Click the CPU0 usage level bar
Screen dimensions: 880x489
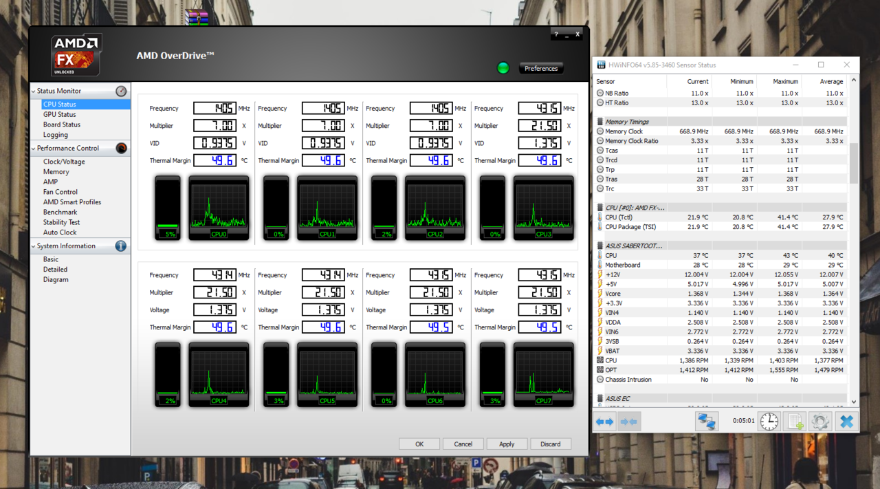point(168,207)
